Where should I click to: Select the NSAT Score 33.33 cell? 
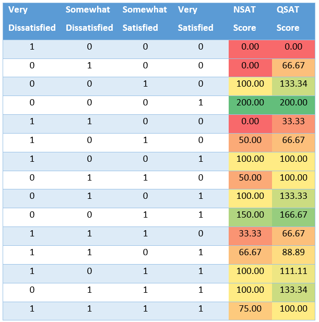pos(250,234)
